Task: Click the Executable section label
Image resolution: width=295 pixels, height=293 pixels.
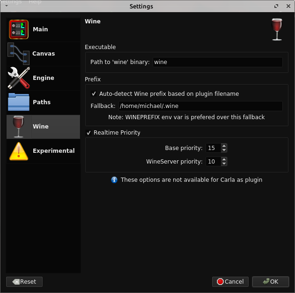Action: click(x=100, y=47)
